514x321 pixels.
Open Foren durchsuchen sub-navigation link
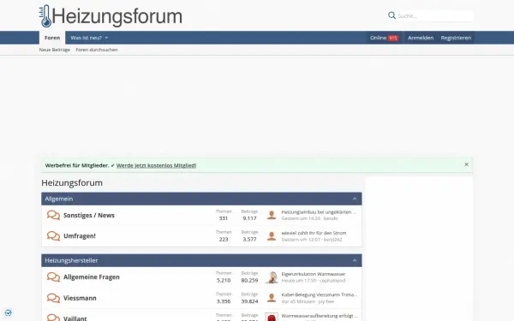[96, 50]
